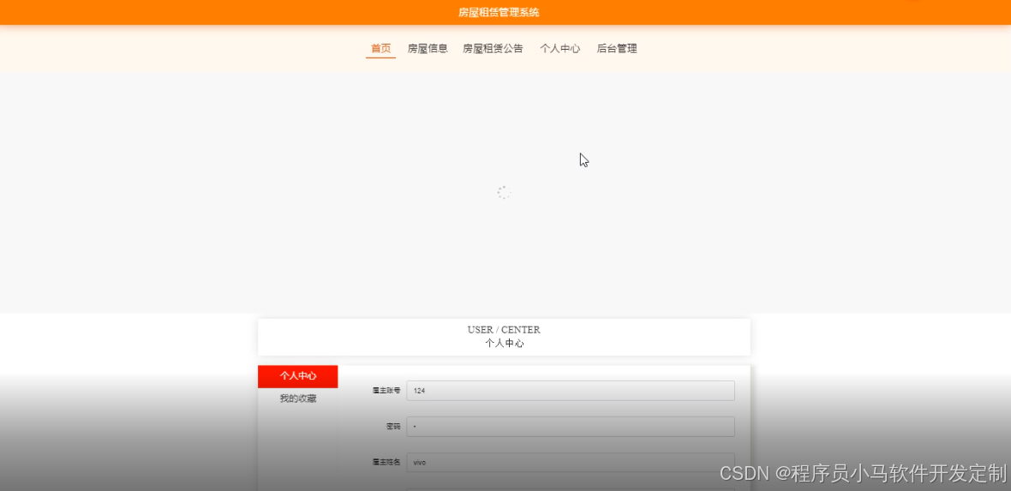
Task: Click the 房屋租赁管理系统 header title
Action: pos(499,12)
